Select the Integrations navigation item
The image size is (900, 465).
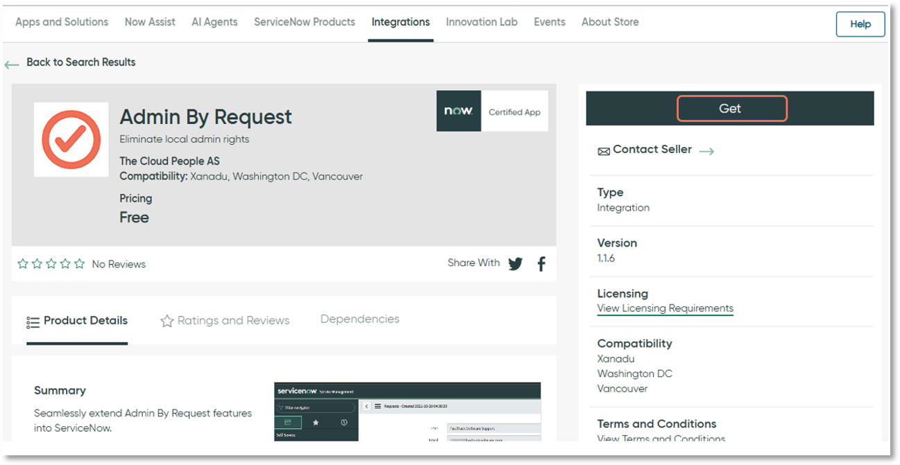(400, 22)
